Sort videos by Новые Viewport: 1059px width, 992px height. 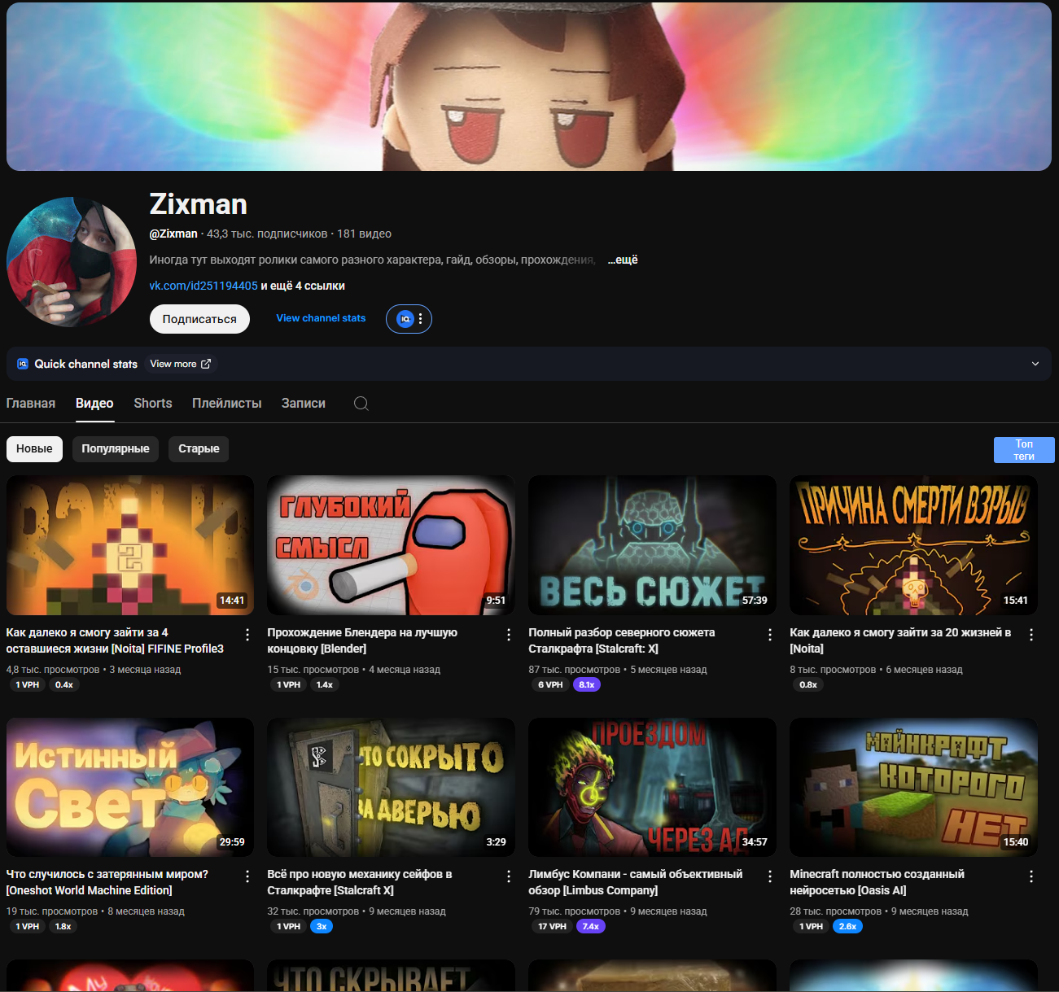[34, 448]
